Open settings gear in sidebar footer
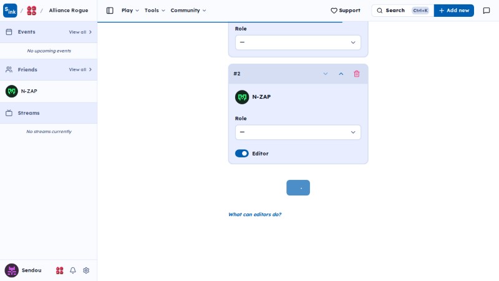Viewport: 499px width, 281px height. coord(86,270)
